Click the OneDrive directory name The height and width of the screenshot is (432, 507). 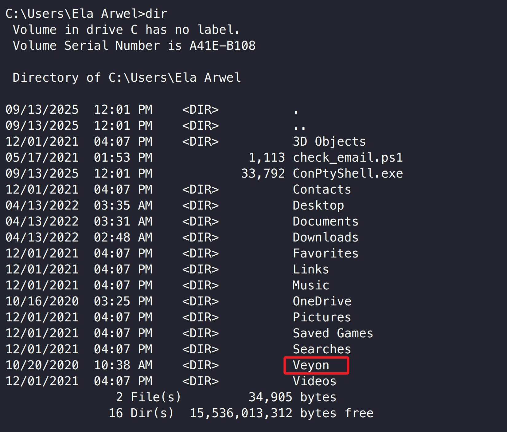tap(322, 301)
